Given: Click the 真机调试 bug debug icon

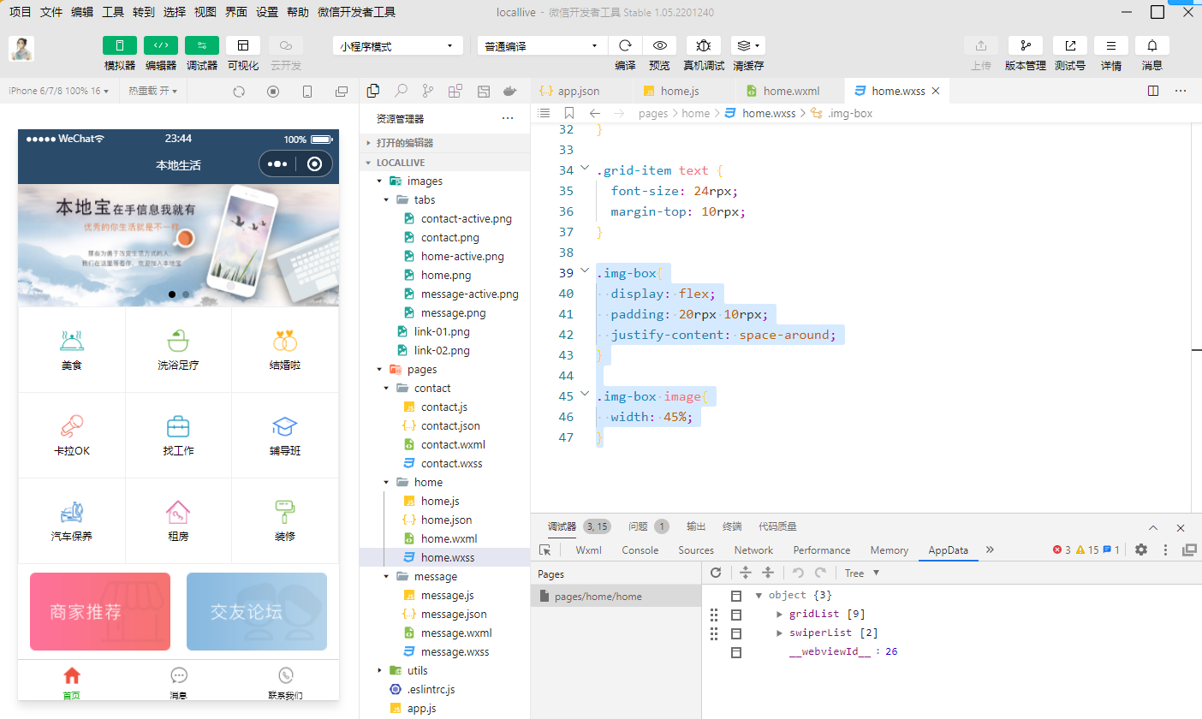Looking at the screenshot, I should tap(704, 45).
